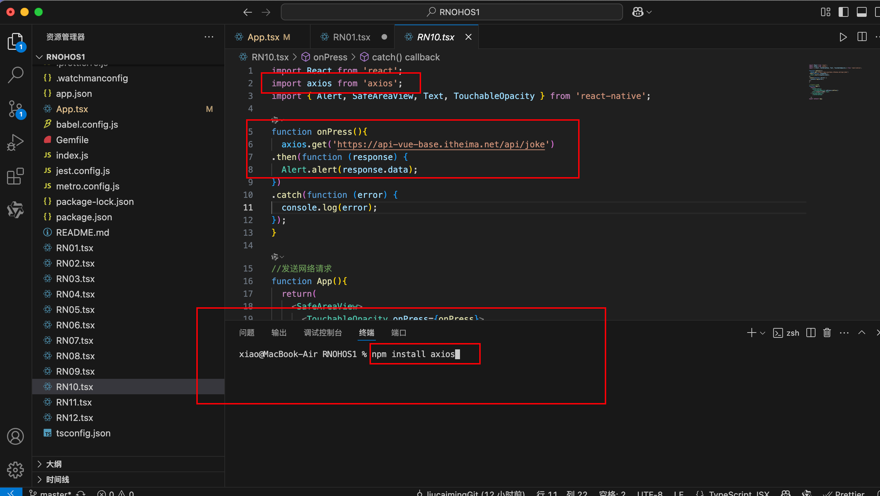Open tsconfig.json in the explorer
Viewport: 880px width, 496px height.
point(128,433)
